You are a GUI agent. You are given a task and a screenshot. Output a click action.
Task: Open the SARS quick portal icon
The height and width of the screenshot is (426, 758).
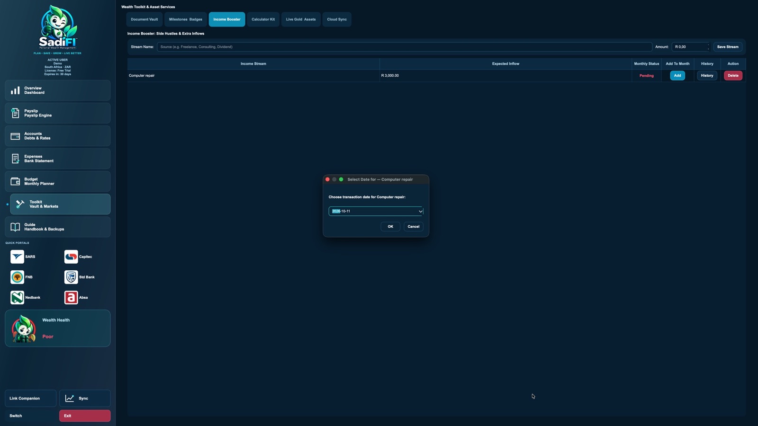coord(17,257)
